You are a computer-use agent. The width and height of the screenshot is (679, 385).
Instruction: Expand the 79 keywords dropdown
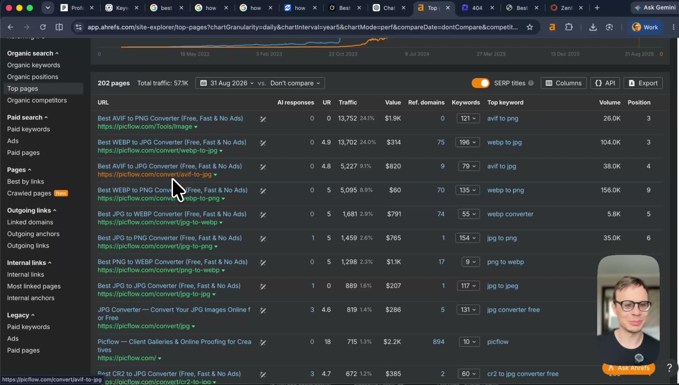click(x=469, y=166)
